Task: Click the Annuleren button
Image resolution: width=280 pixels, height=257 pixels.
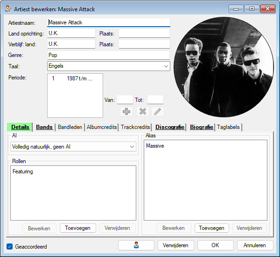Action: [x=255, y=245]
